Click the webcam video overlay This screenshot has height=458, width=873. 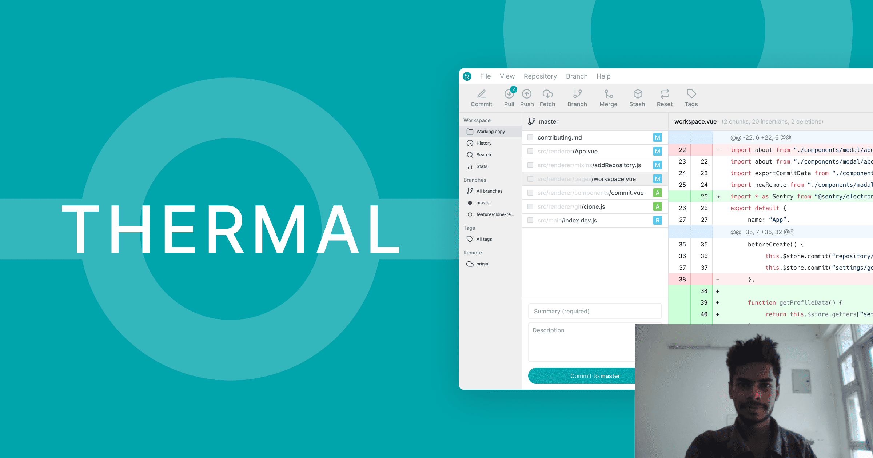click(754, 391)
